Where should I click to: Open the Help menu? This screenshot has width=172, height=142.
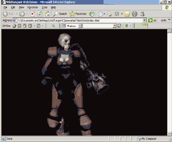(53, 7)
